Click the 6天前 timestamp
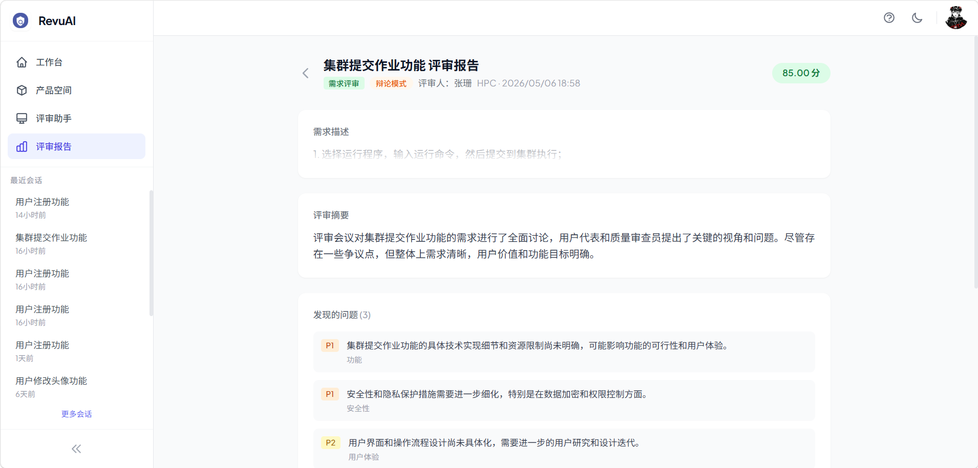 point(25,394)
